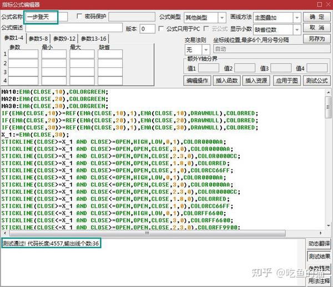Screen dimensions: 333x287
Task: Click the 公式描述 input field
Action: (x=74, y=28)
